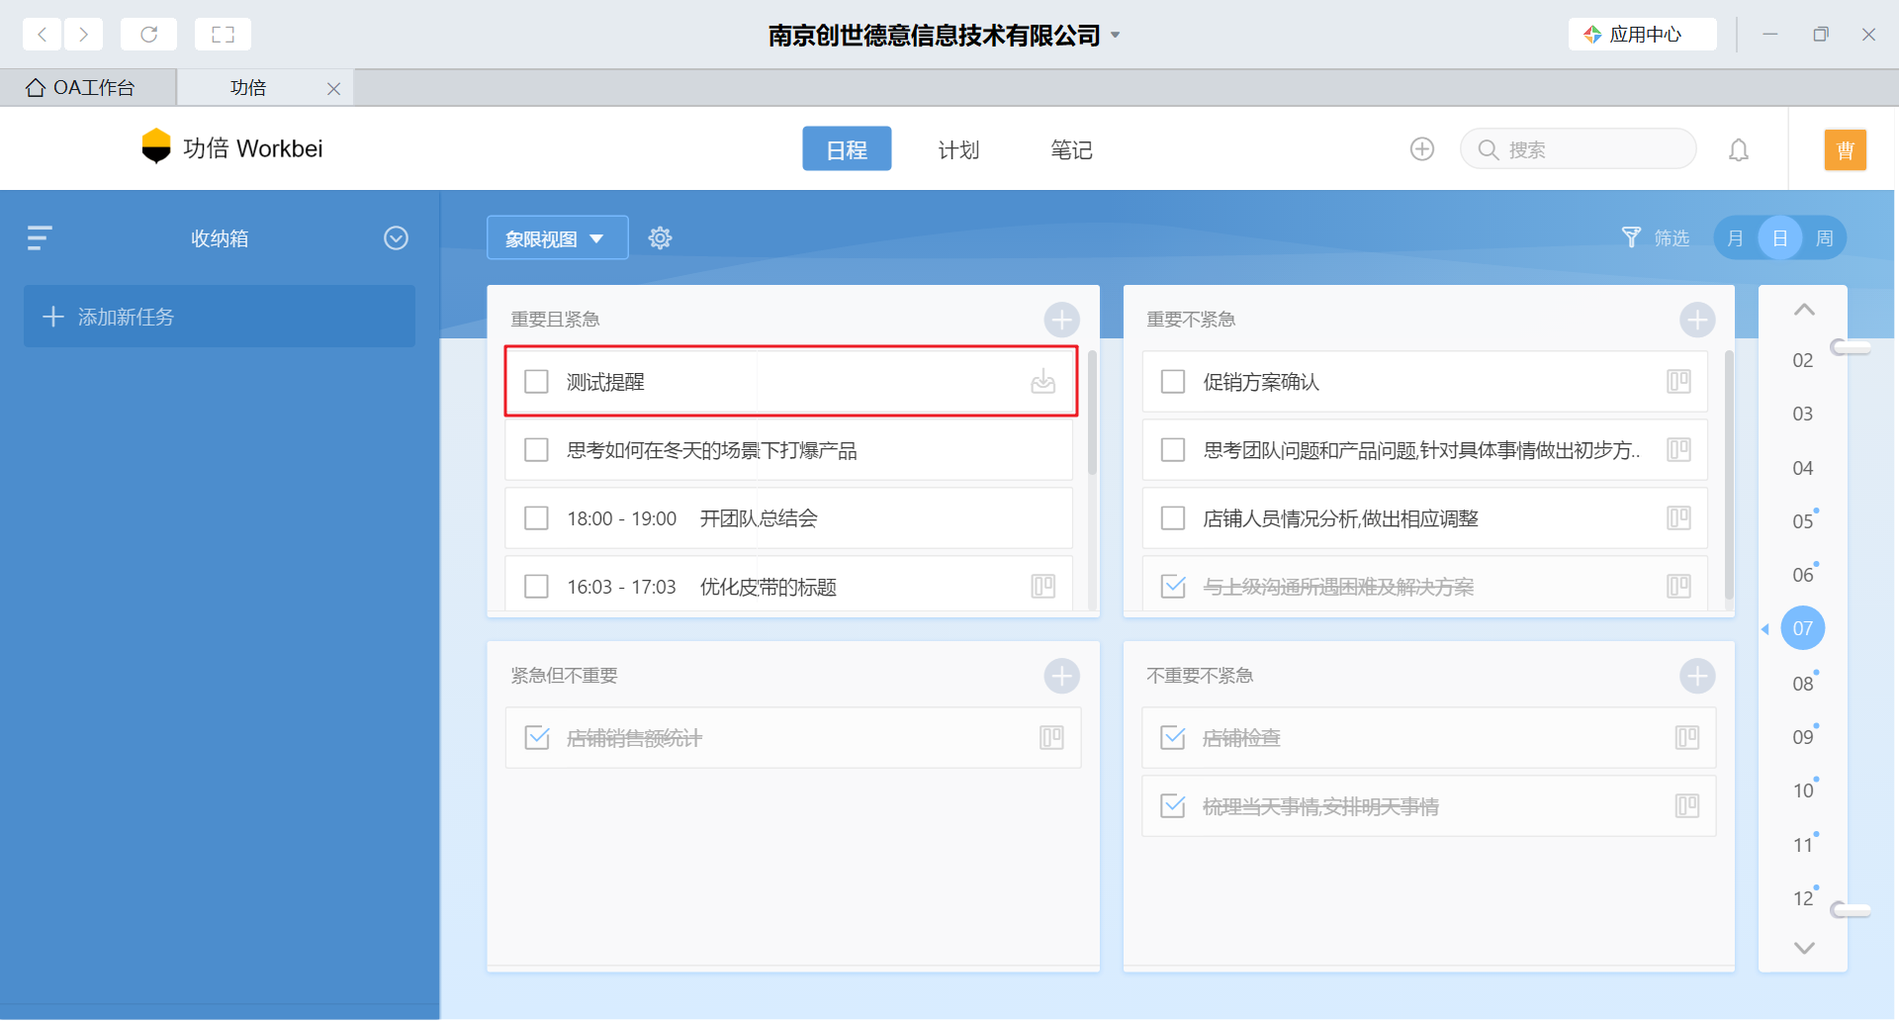Screen dimensions: 1899x1023
Task: Select highlighted date 07
Action: 1803,628
